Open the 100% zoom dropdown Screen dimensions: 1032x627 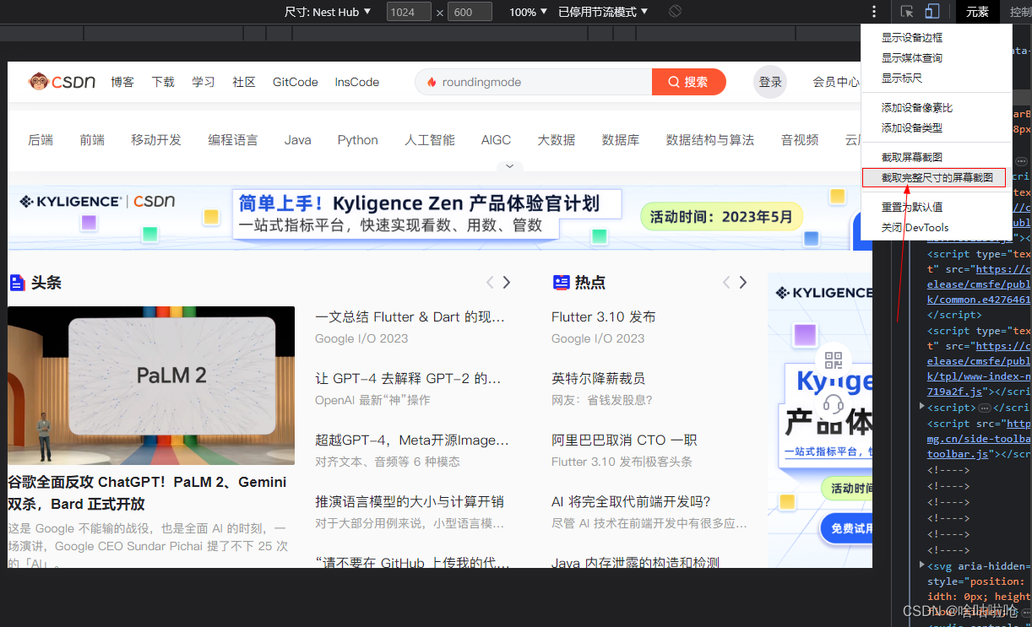[528, 12]
